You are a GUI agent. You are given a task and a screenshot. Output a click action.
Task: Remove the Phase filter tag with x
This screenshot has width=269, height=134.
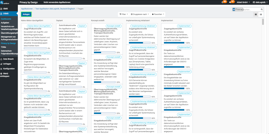tap(242, 9)
